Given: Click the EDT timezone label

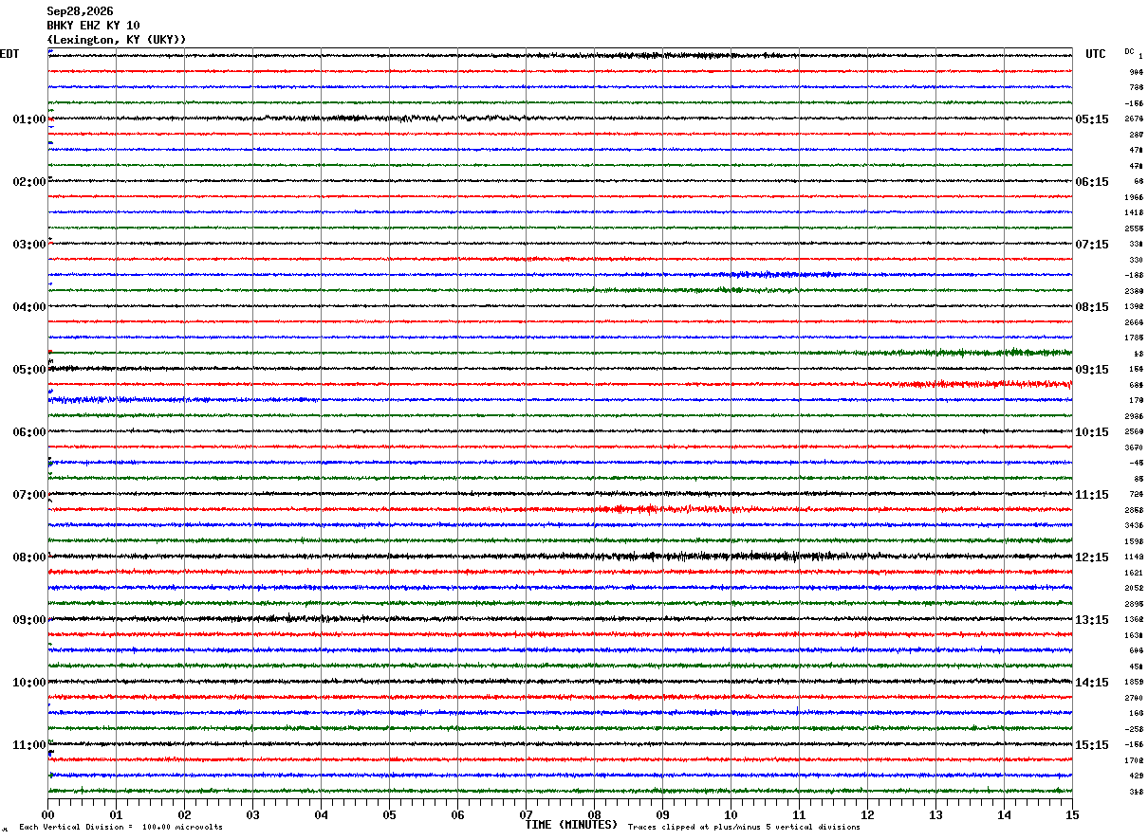Looking at the screenshot, I should (9, 54).
